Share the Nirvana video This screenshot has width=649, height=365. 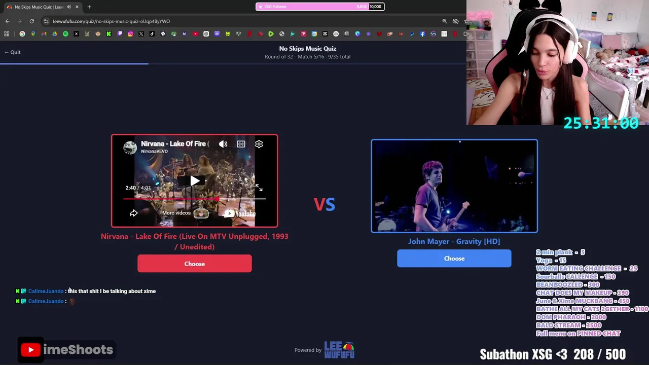tap(133, 213)
